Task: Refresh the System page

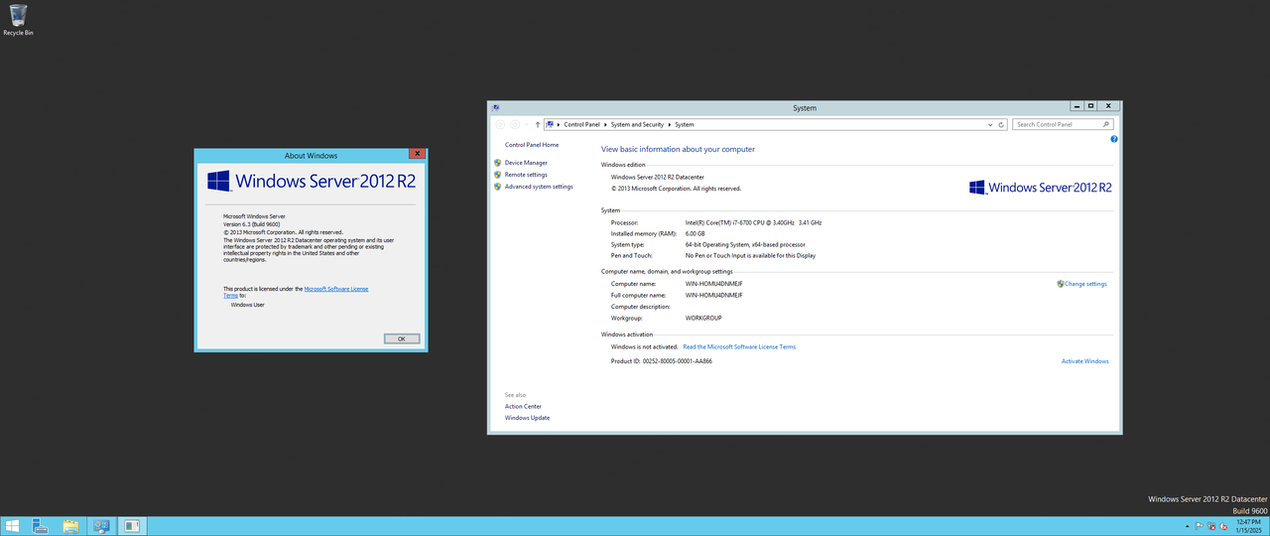Action: tap(1001, 124)
